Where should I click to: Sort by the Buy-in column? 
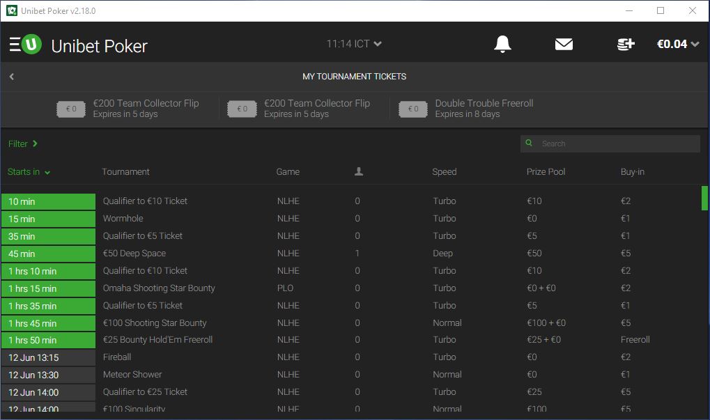point(632,172)
